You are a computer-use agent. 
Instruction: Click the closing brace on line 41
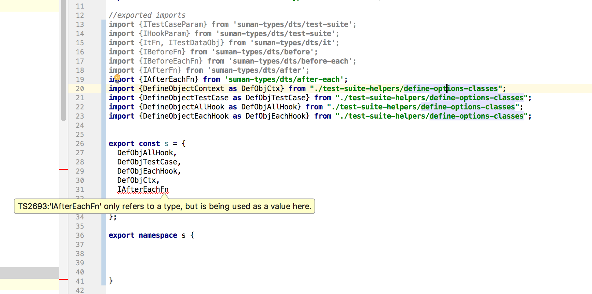pos(111,281)
